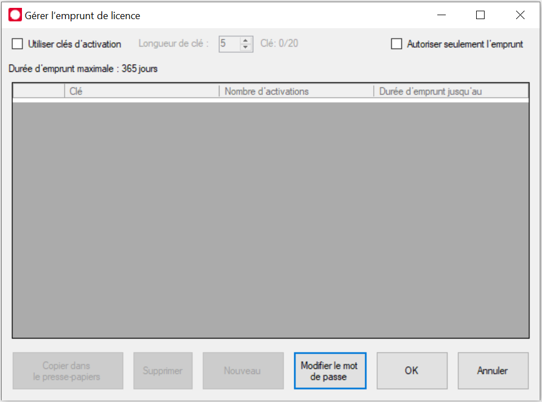Open "Modifier le mot de passe"

click(x=330, y=371)
